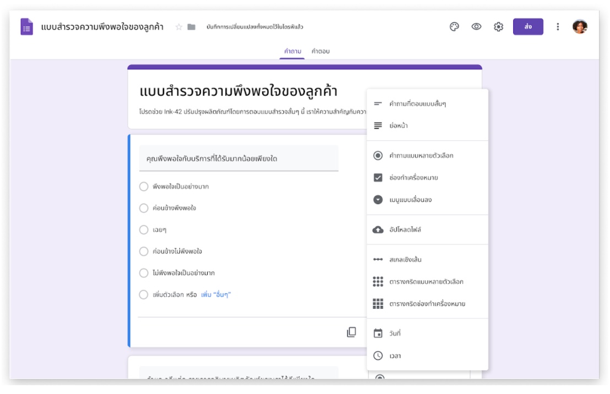The width and height of the screenshot is (610, 394).
Task: Click the dropdown arrow circle icon
Action: 378,200
